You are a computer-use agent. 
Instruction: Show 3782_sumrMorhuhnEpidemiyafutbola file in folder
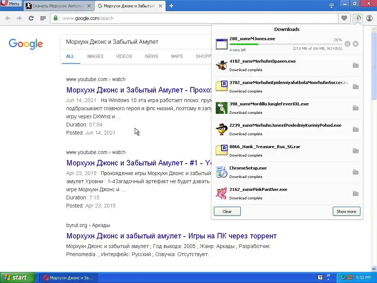[355, 87]
